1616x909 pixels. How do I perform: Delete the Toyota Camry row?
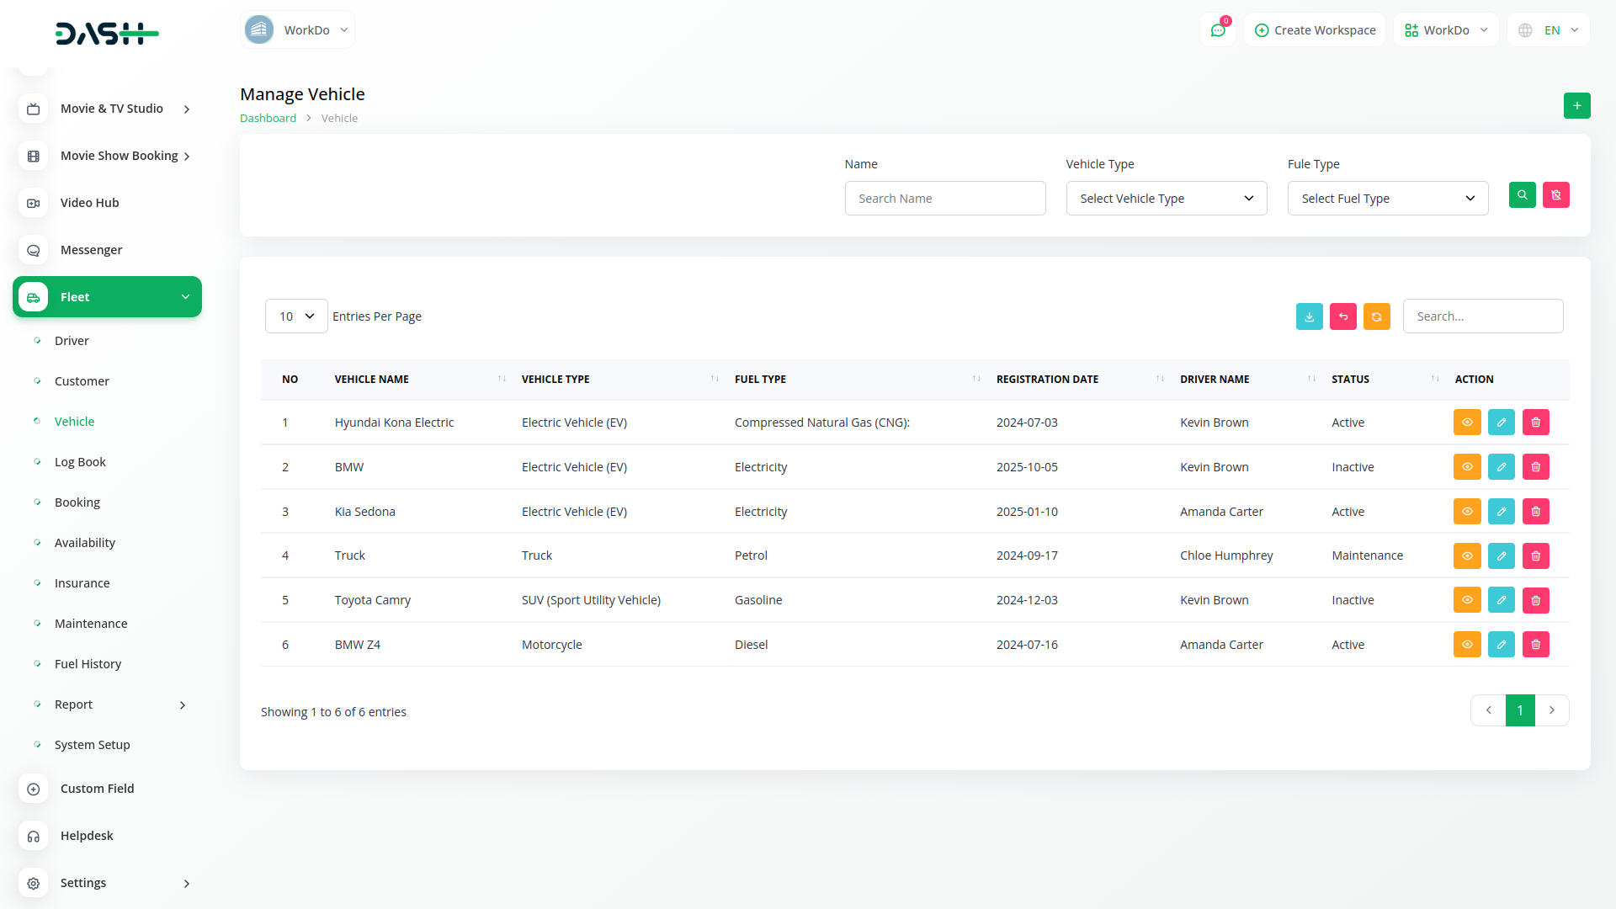[1535, 600]
